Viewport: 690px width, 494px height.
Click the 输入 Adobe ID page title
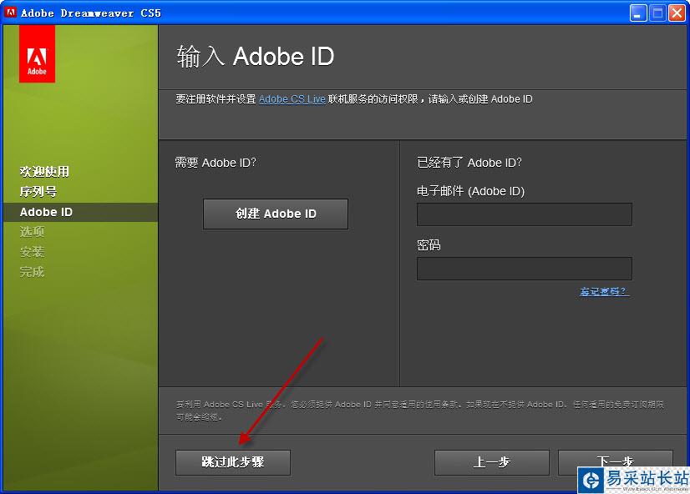256,57
